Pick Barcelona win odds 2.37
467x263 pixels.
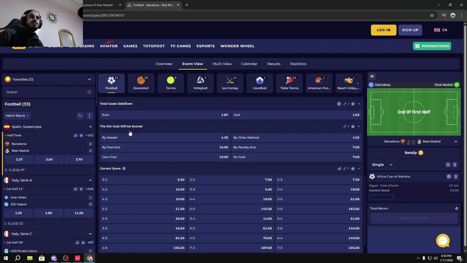pyautogui.click(x=19, y=160)
